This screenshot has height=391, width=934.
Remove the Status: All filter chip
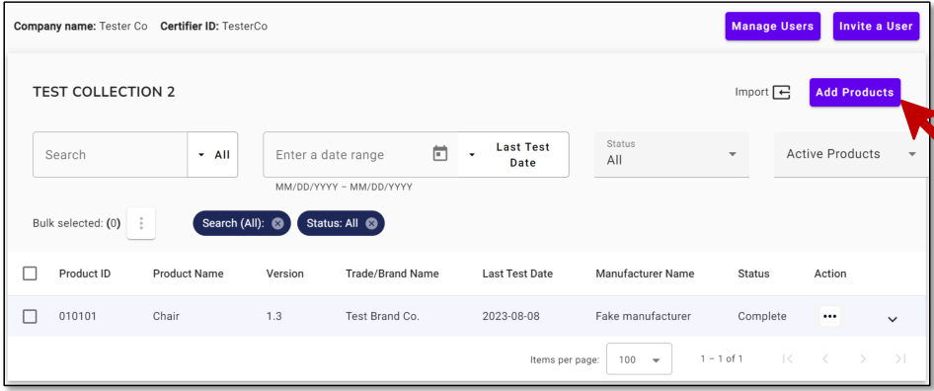pyautogui.click(x=371, y=223)
